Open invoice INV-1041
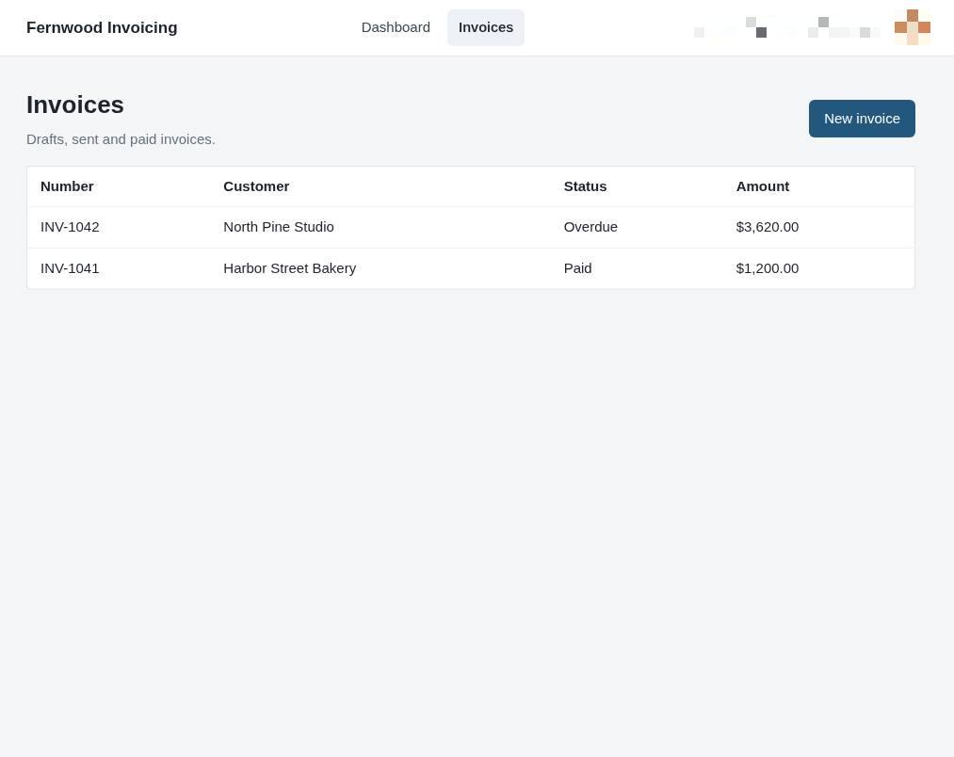This screenshot has height=757, width=954. click(70, 268)
